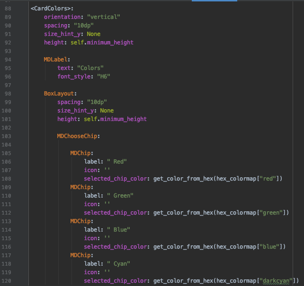The width and height of the screenshot is (304, 286).
Task: Click font_style "H6" value
Action: coord(103,77)
